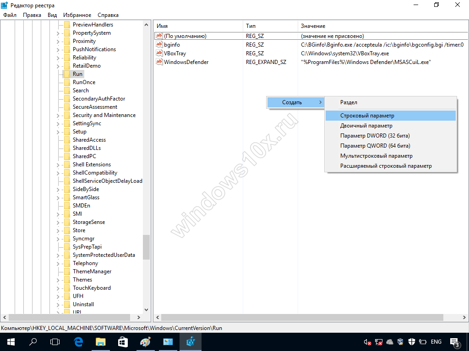469x351 pixels.
Task: Select "Параметр DWORD (32 бита)" option
Action: point(375,136)
